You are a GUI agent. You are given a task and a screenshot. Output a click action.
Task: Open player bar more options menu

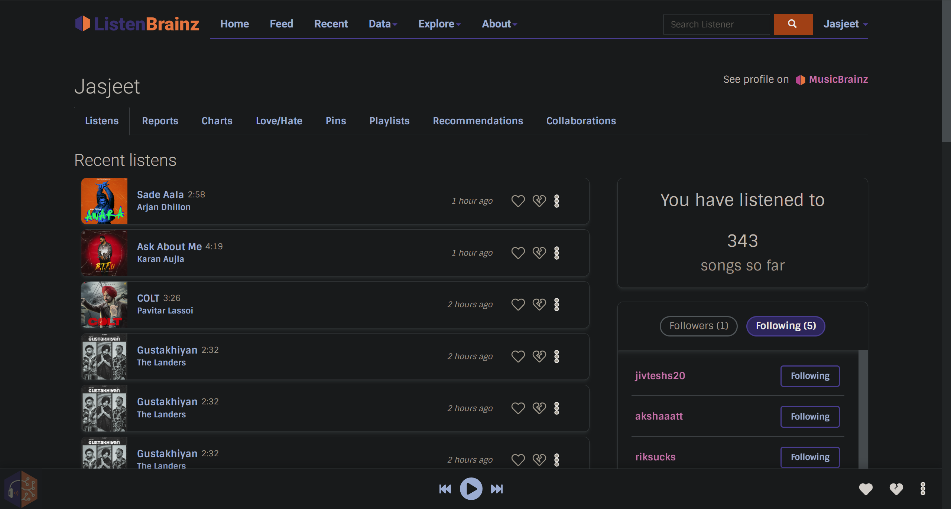pyautogui.click(x=923, y=489)
